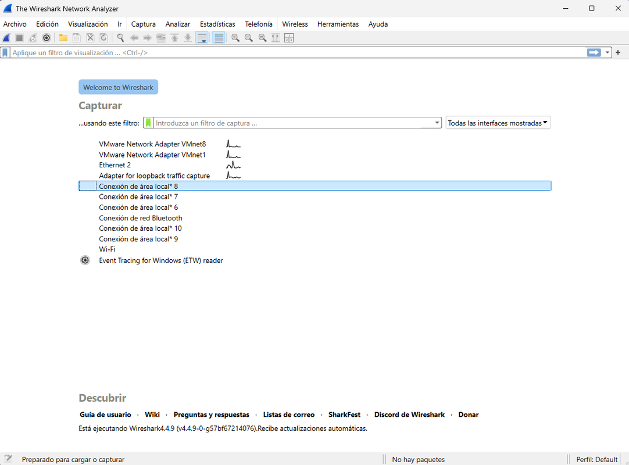Go to a specified packet icon
This screenshot has height=465, width=629.
(x=161, y=38)
